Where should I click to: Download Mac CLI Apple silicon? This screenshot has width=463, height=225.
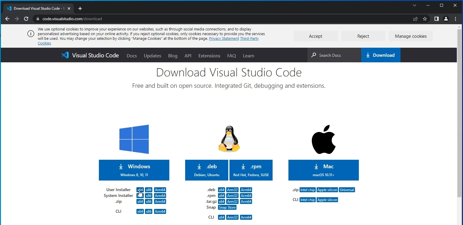pyautogui.click(x=327, y=200)
